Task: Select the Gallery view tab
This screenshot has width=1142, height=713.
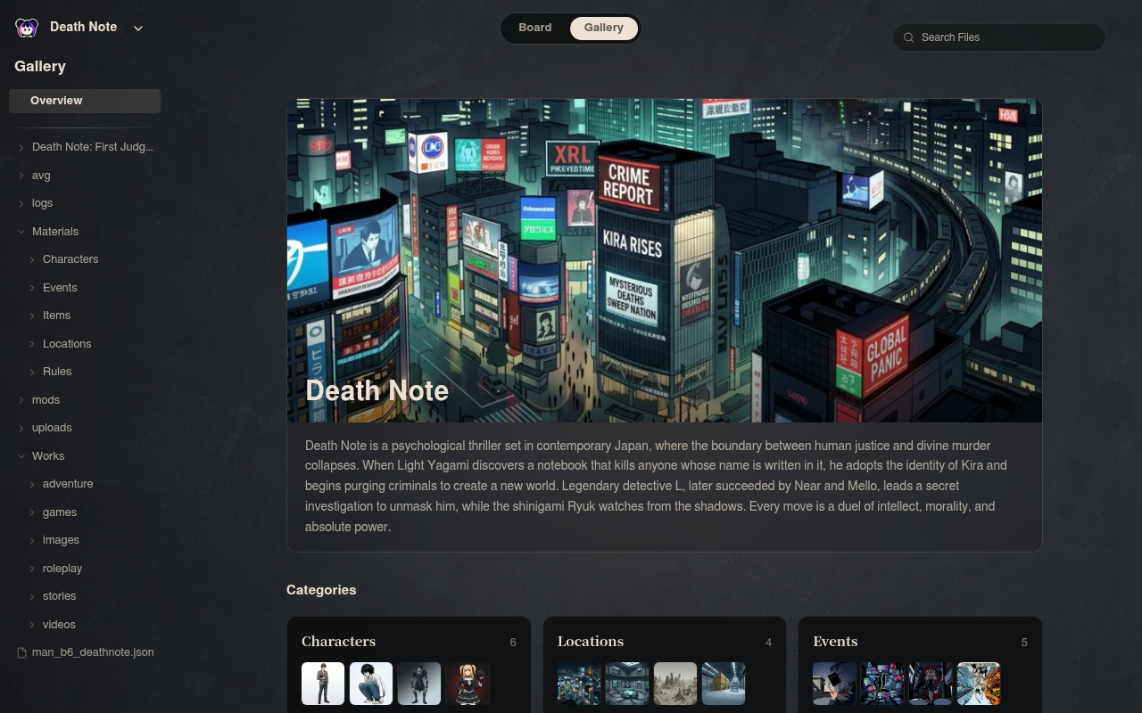Action: click(604, 28)
